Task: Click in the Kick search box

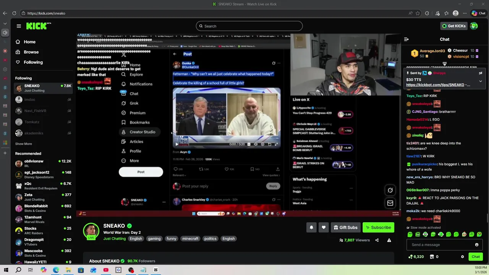Action: pos(249,26)
